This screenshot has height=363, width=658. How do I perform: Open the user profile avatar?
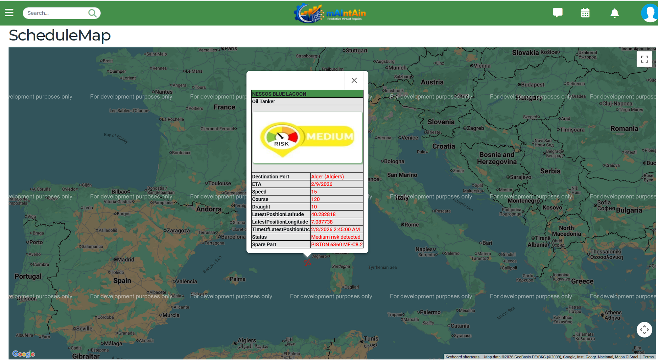(650, 13)
